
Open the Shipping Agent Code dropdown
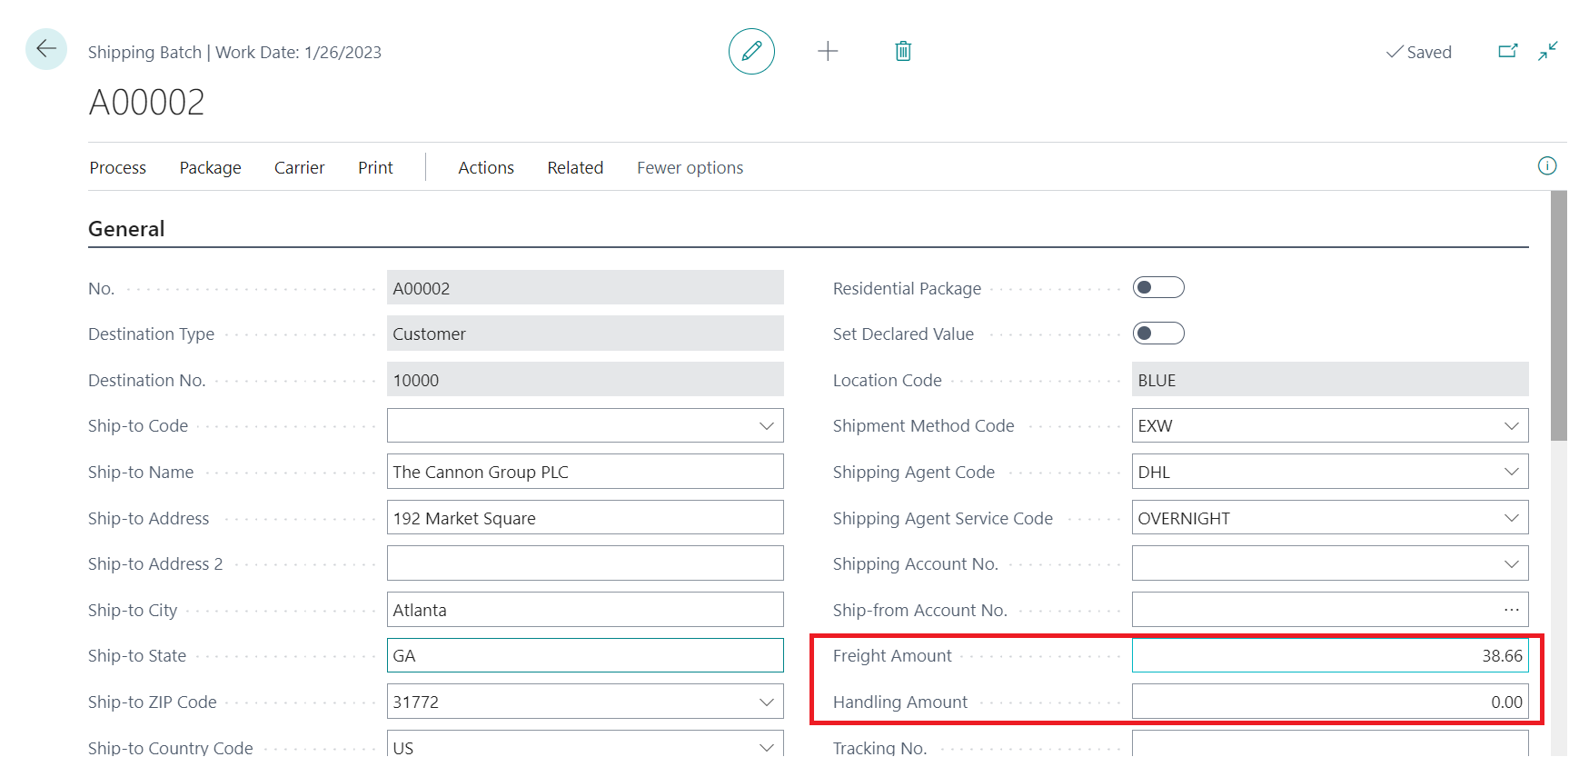(x=1511, y=473)
